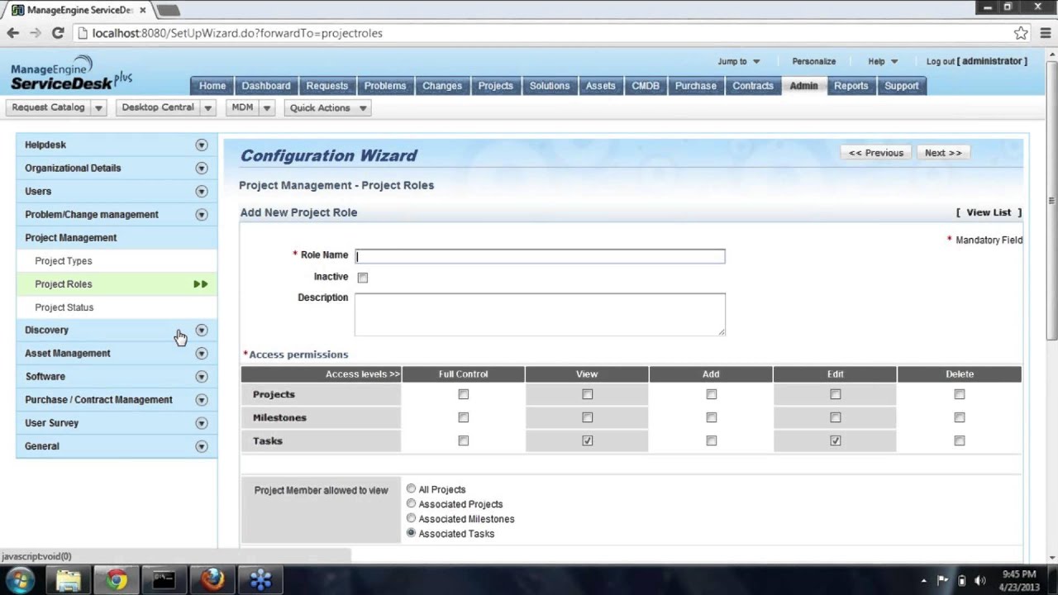Reload the page with refresh icon
The width and height of the screenshot is (1058, 595).
tap(58, 33)
